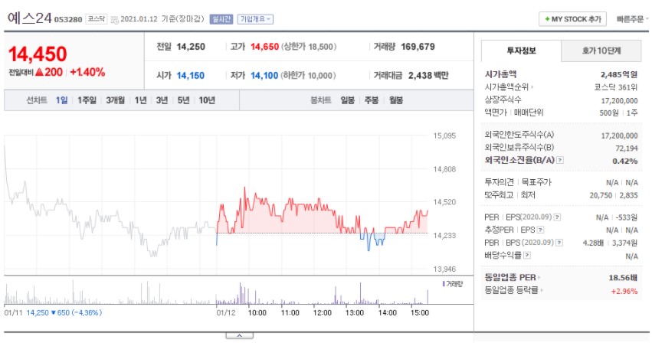The image size is (652, 346).
Task: Add stock via MY STOCK 추가 button
Action: pyautogui.click(x=572, y=19)
